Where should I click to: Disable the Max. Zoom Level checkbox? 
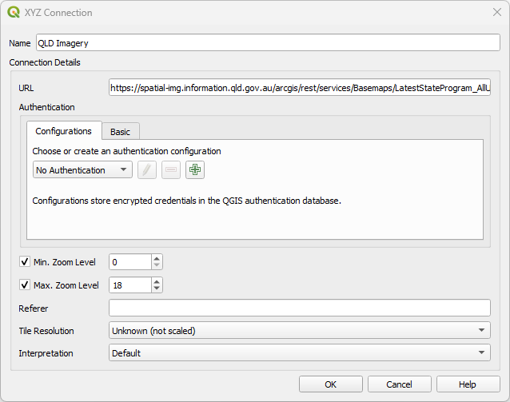click(25, 285)
